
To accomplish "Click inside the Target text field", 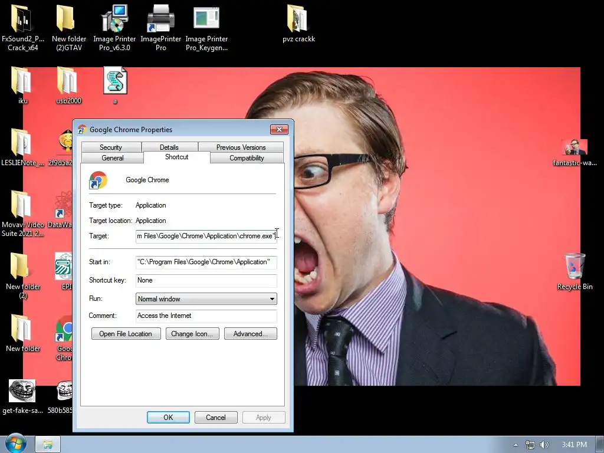I will coord(206,236).
